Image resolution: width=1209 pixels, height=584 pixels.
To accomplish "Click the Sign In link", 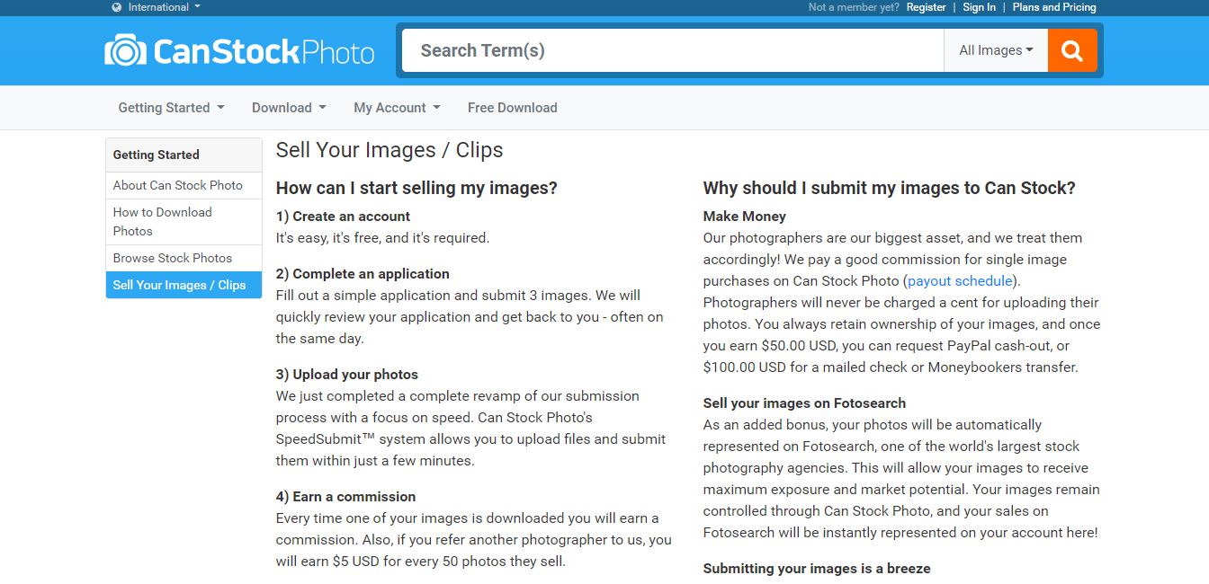I will (979, 7).
